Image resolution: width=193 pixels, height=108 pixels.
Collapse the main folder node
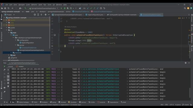pyautogui.click(x=9, y=33)
